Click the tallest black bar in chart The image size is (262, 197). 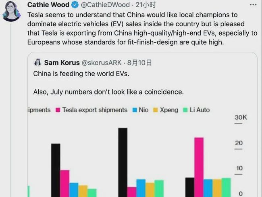123,162
